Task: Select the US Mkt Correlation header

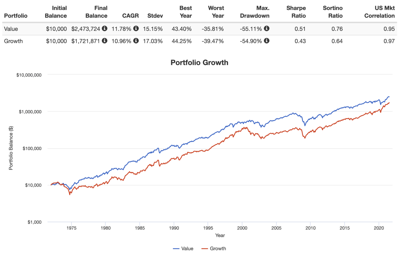Action: 379,12
